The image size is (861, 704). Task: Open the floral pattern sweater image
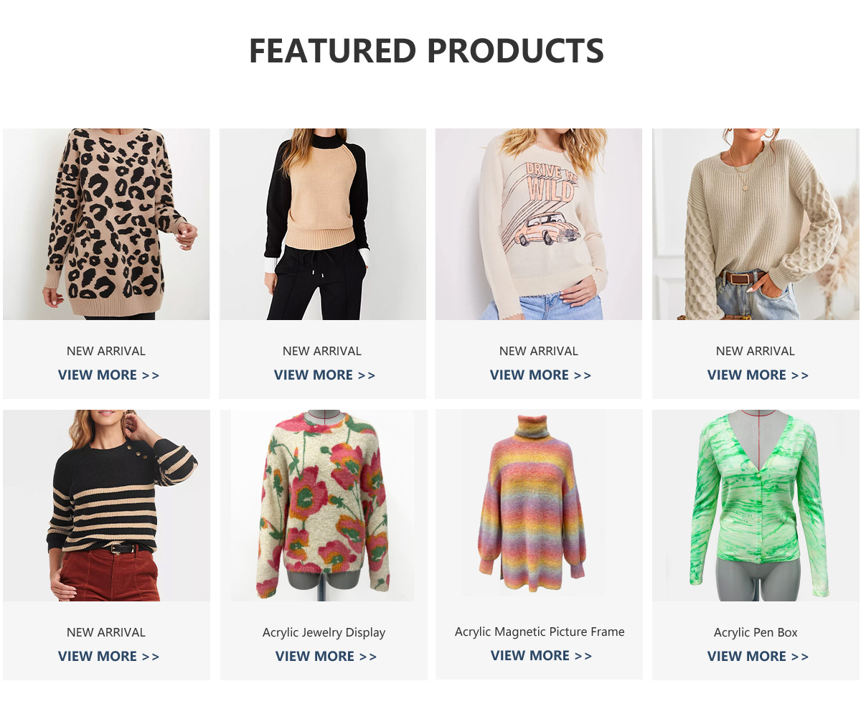(323, 505)
